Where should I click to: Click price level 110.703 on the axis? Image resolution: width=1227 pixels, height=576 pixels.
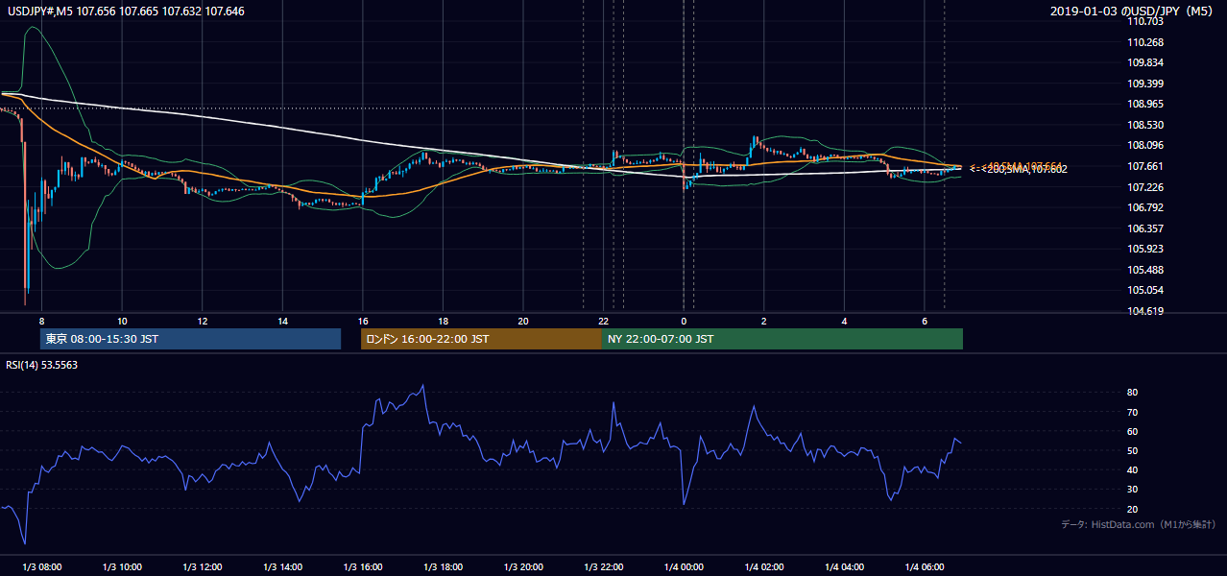coord(1145,21)
